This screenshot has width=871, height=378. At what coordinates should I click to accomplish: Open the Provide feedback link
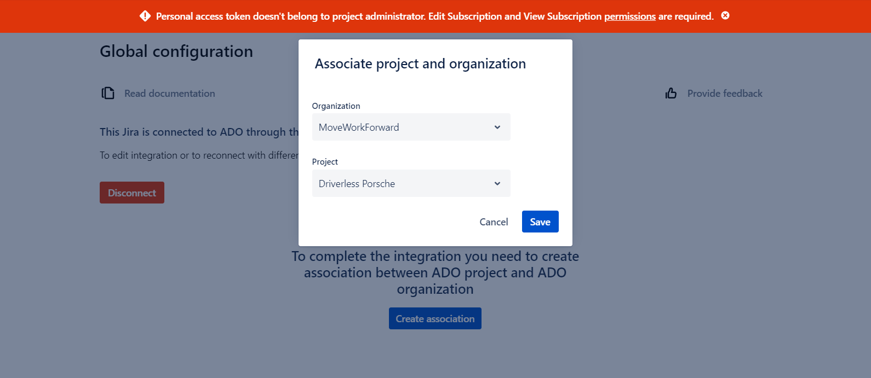pyautogui.click(x=724, y=94)
